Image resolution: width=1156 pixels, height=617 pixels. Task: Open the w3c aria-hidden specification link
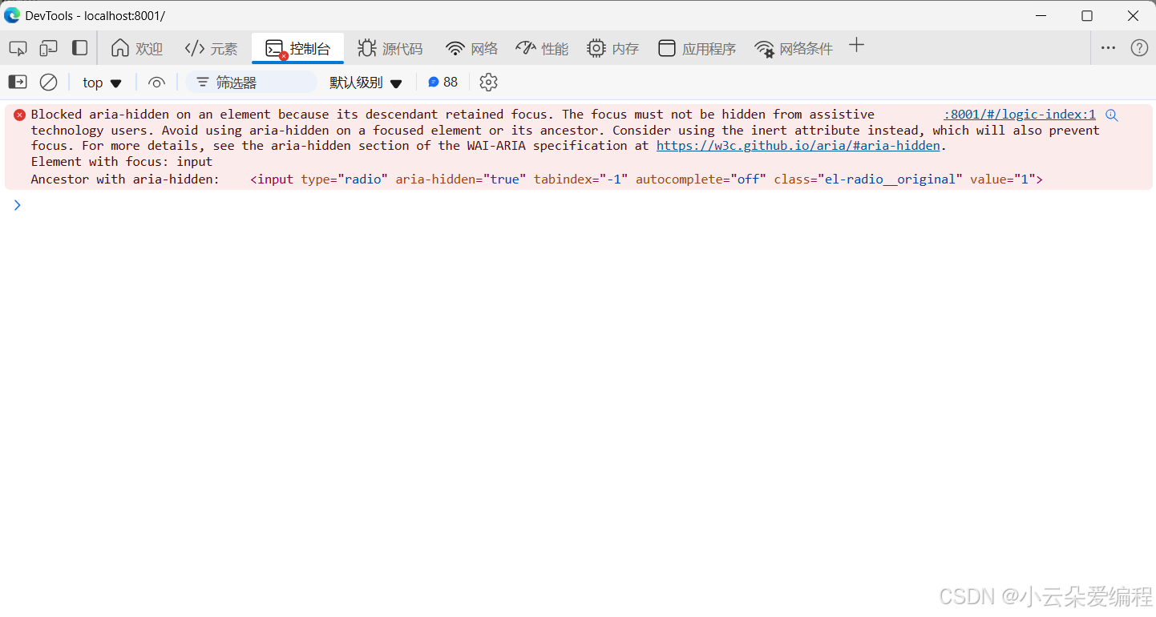(798, 145)
